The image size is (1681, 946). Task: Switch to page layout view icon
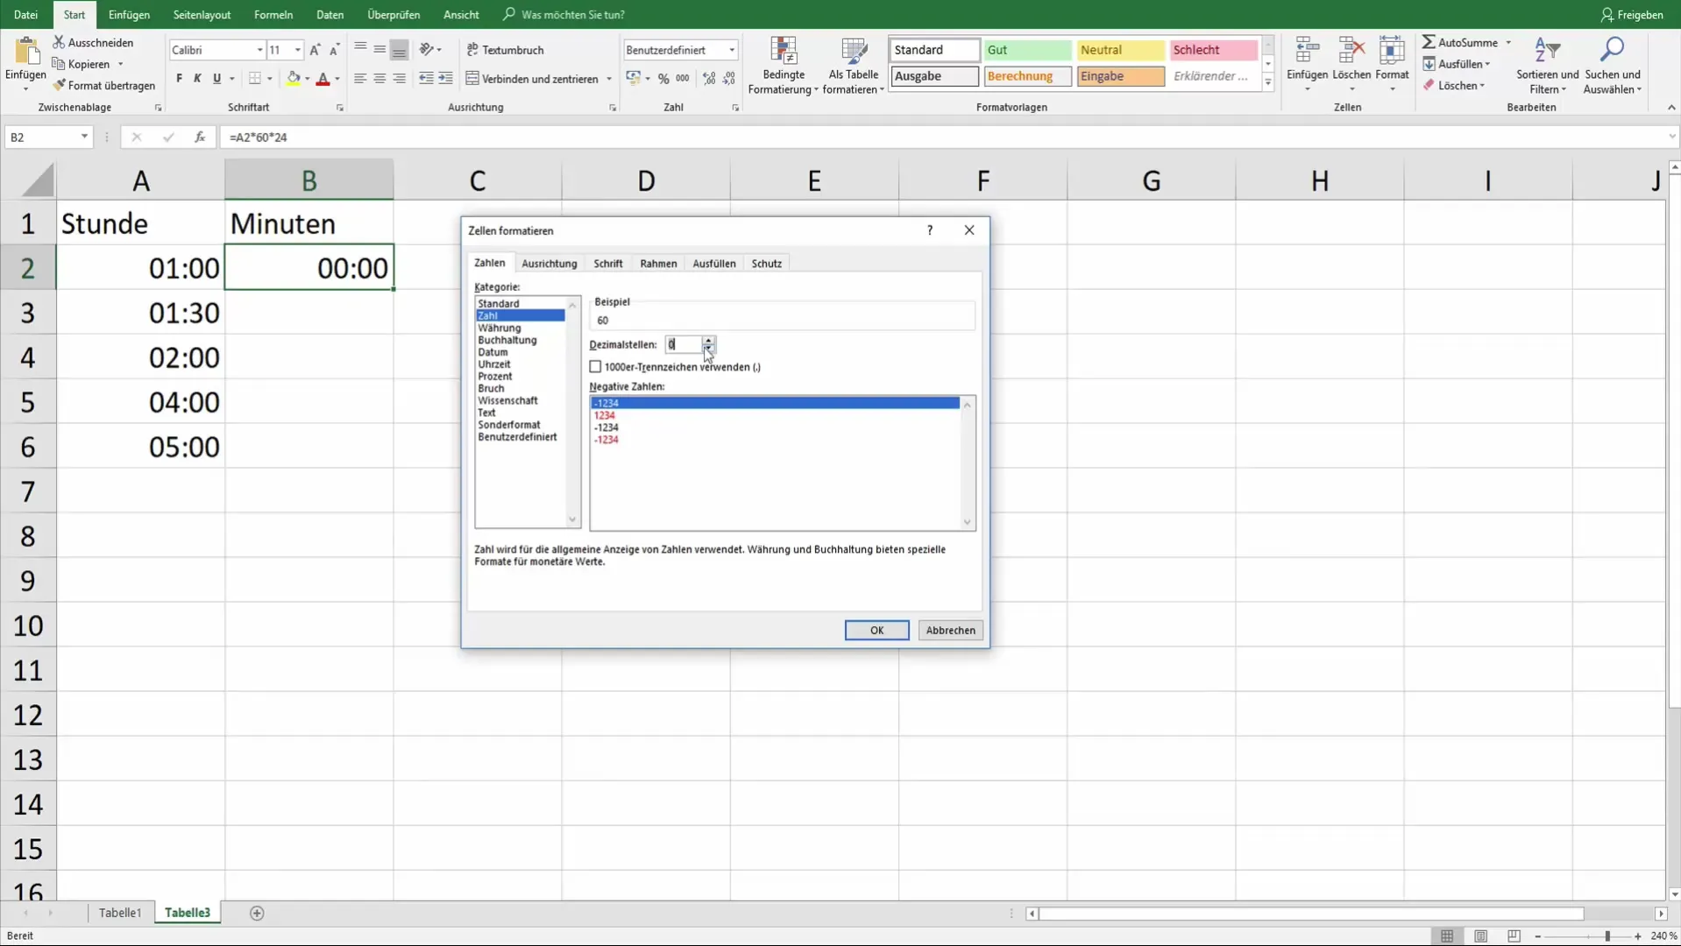[x=1480, y=936]
